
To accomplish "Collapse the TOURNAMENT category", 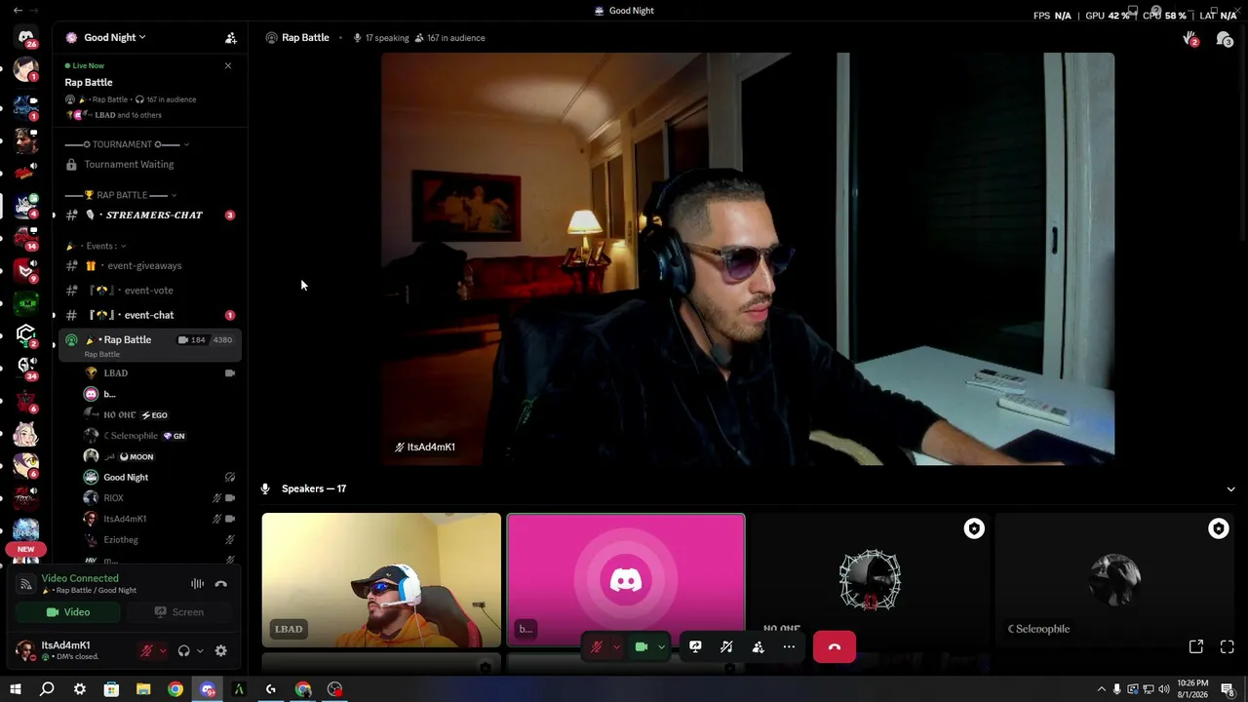I will point(127,144).
